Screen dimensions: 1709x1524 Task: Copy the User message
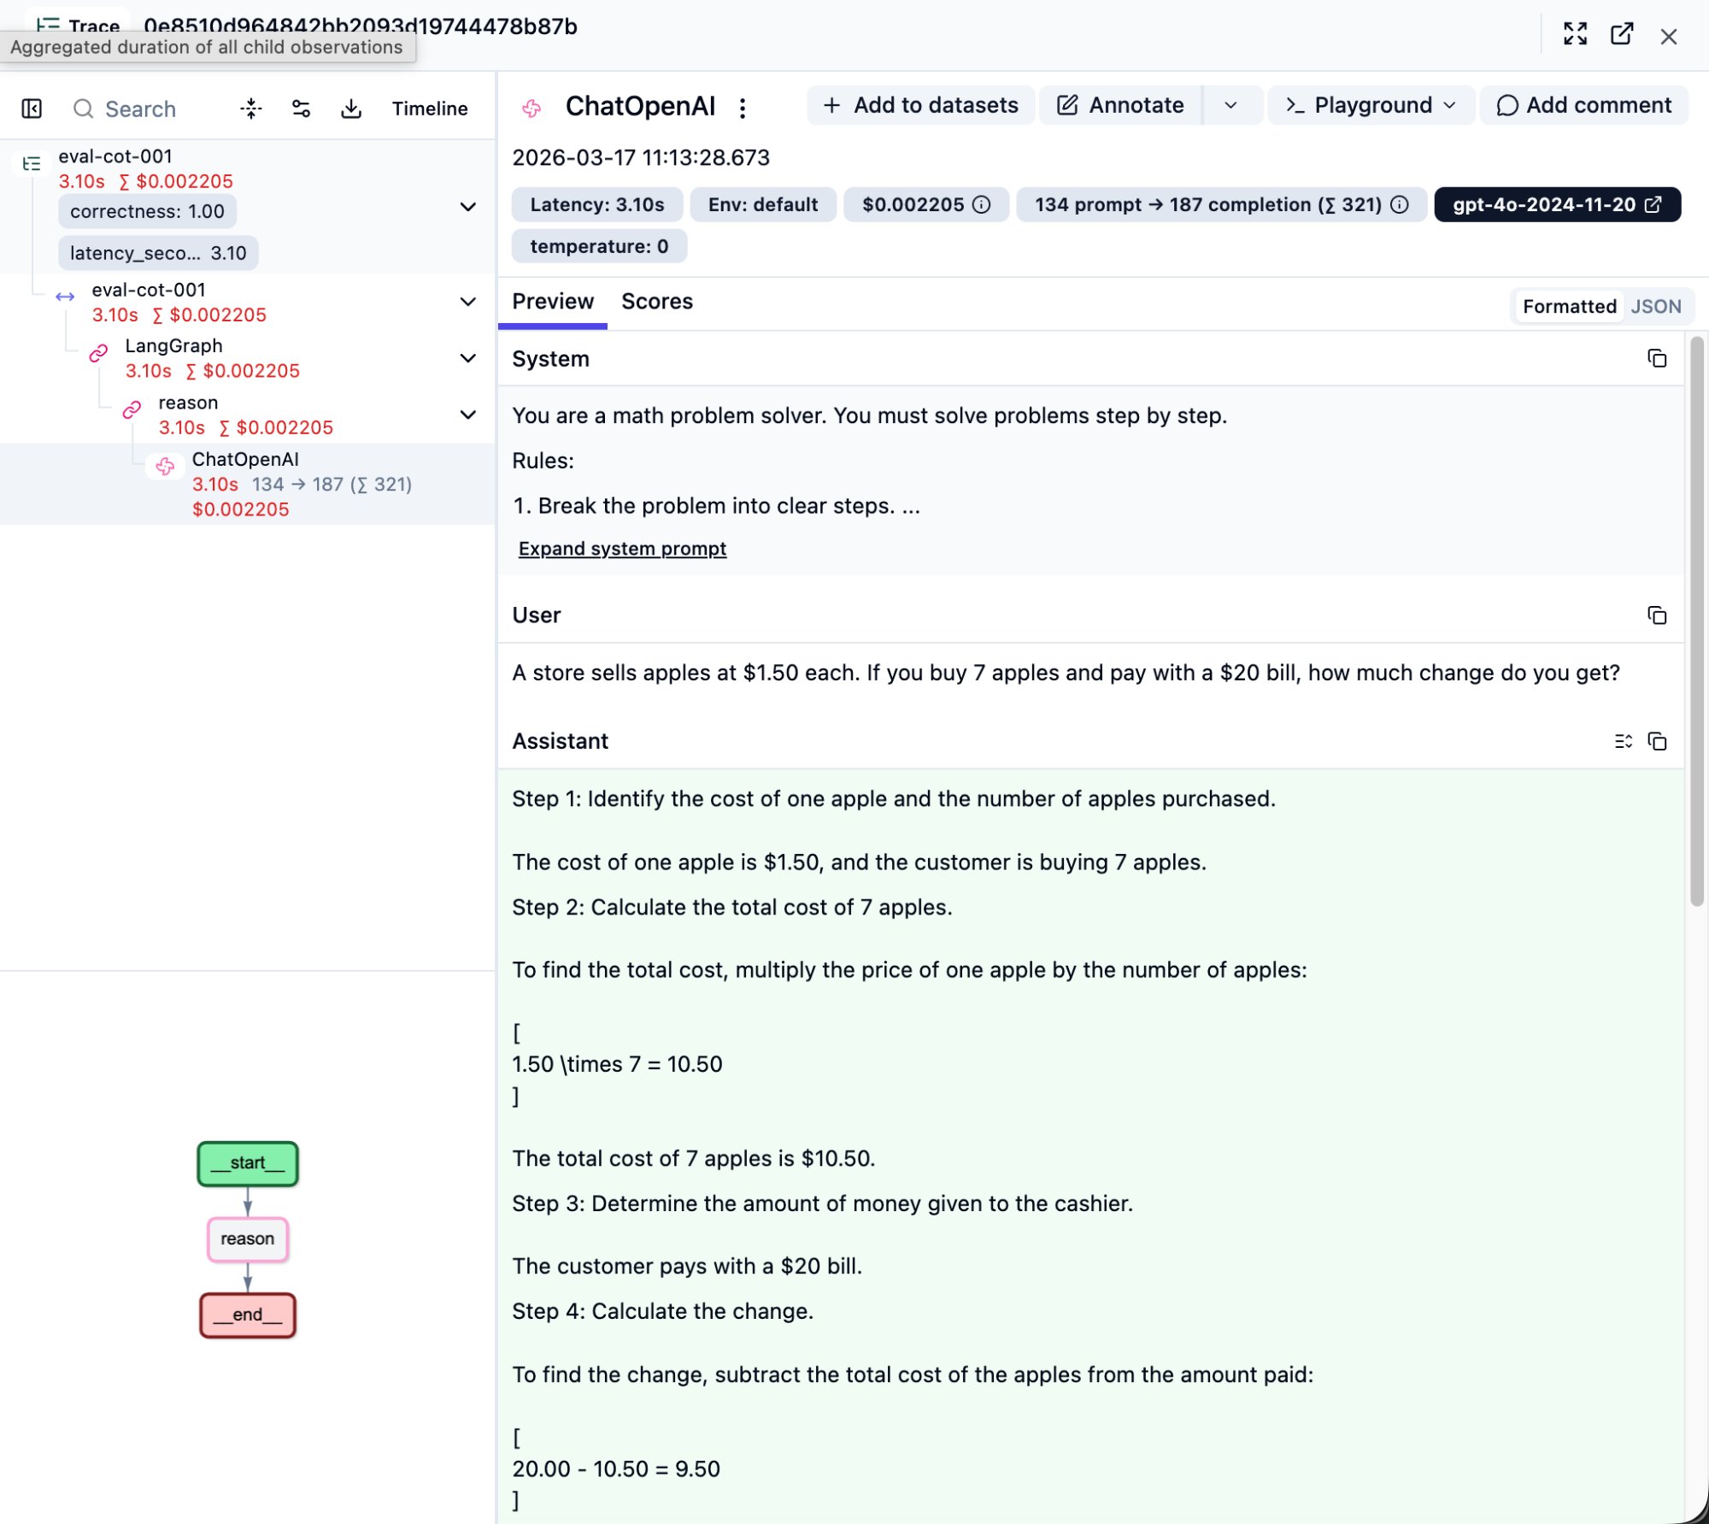tap(1658, 615)
